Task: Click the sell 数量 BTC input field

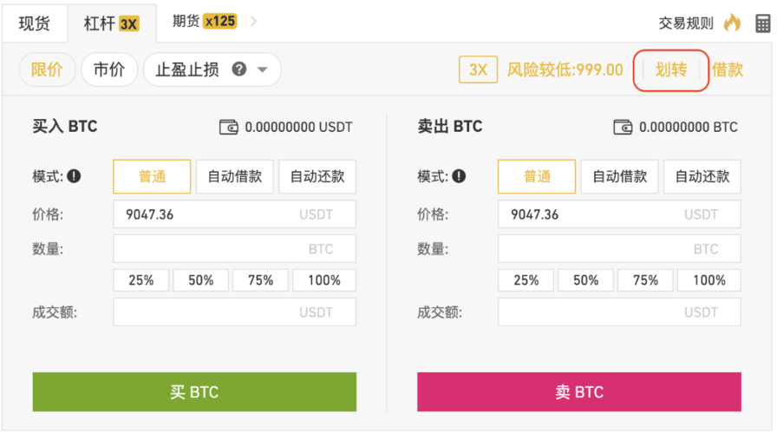Action: [619, 248]
